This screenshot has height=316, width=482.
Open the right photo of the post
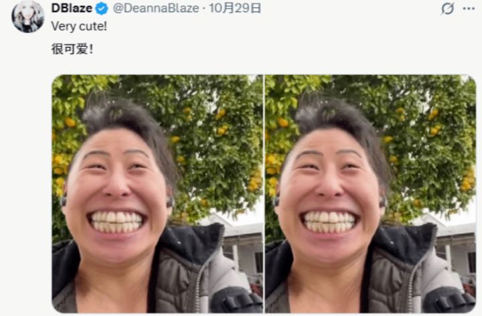pos(371,193)
